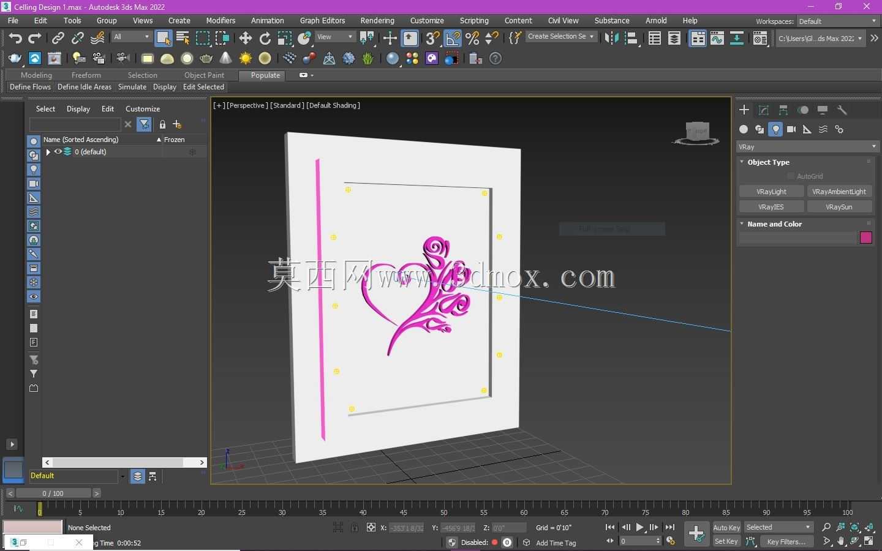
Task: Open the Select by Name dialog
Action: pos(183,38)
